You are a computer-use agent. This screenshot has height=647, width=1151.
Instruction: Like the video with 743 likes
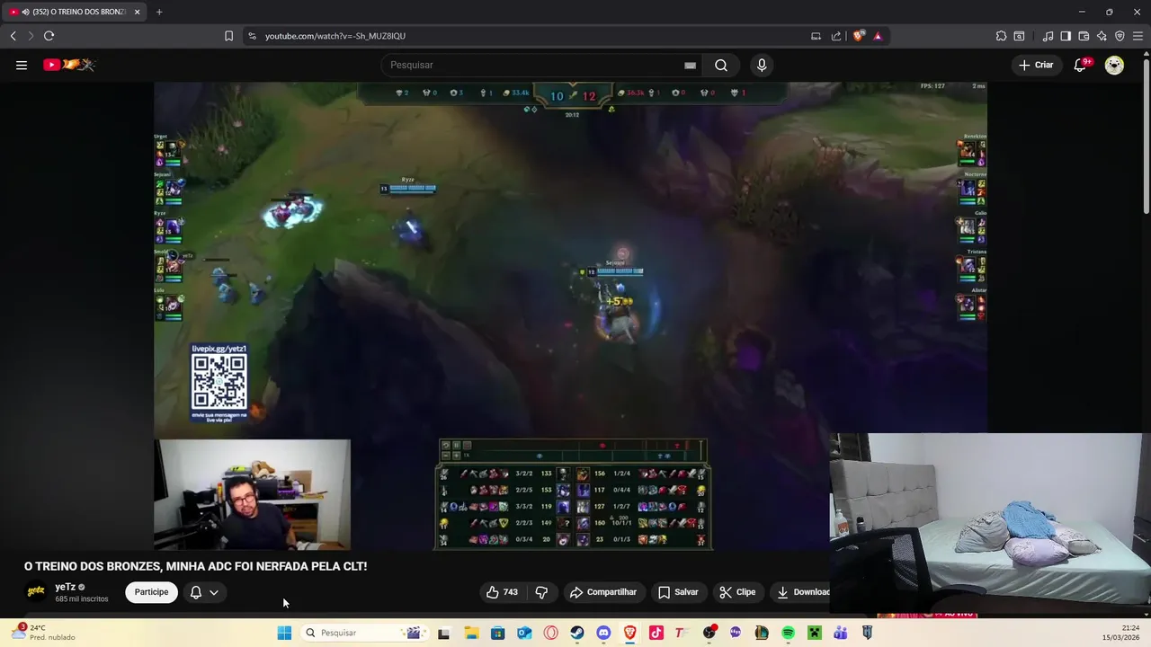pos(502,592)
